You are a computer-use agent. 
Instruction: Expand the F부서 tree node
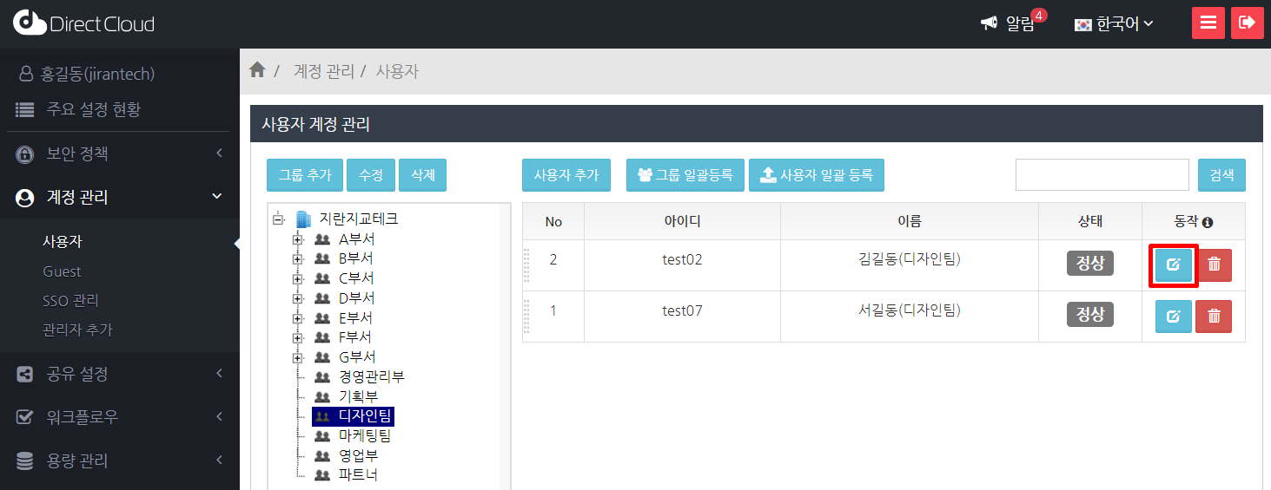point(298,337)
